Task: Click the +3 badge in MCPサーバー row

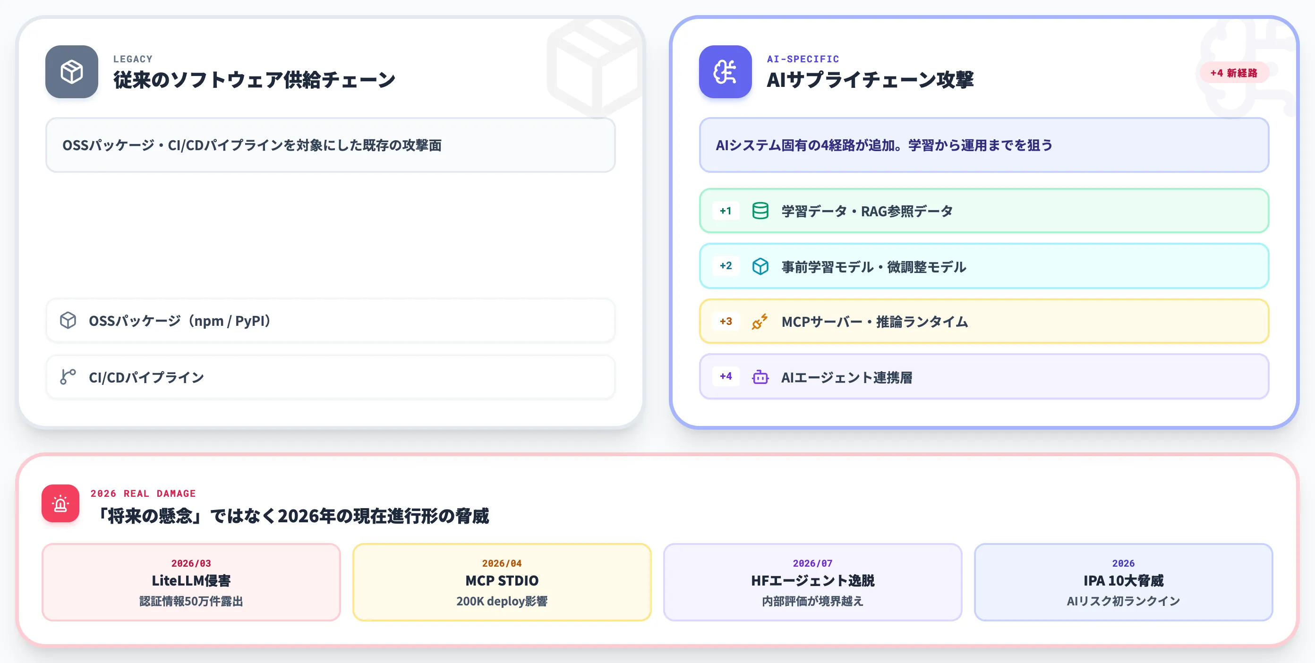Action: (x=726, y=321)
